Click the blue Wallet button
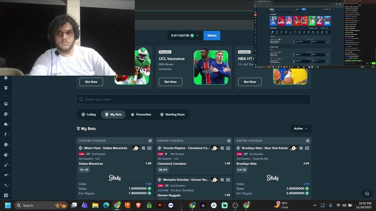The image size is (376, 211). click(212, 35)
